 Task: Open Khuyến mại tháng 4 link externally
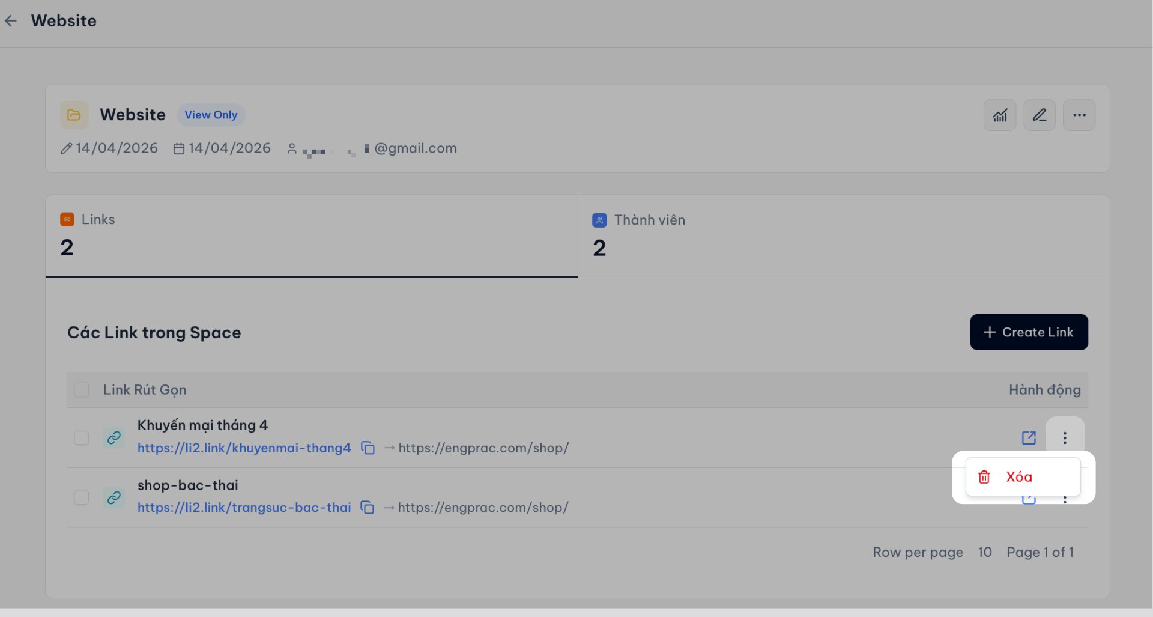pos(1029,438)
